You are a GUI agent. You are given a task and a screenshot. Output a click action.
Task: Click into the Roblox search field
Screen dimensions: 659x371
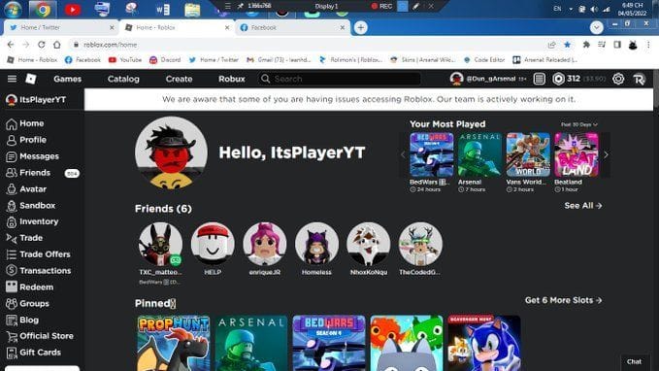340,79
